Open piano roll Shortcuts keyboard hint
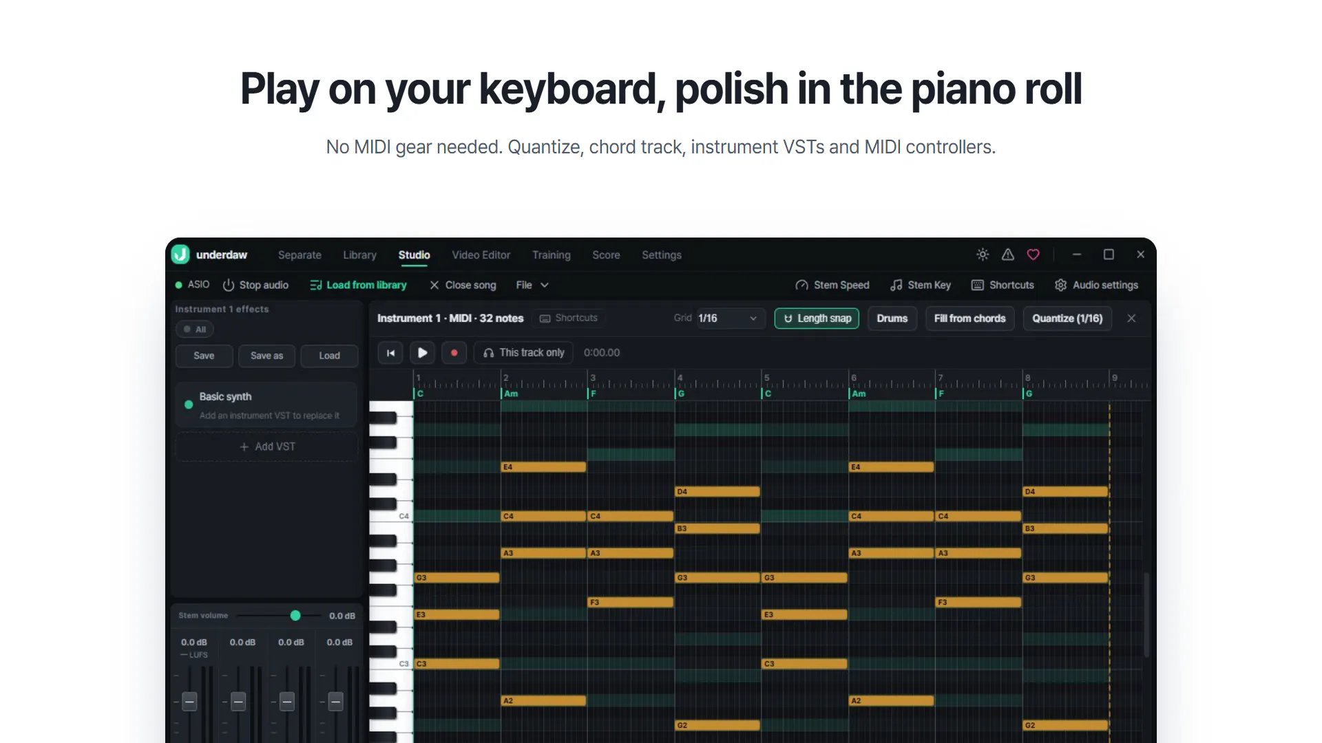The height and width of the screenshot is (743, 1322). point(568,318)
